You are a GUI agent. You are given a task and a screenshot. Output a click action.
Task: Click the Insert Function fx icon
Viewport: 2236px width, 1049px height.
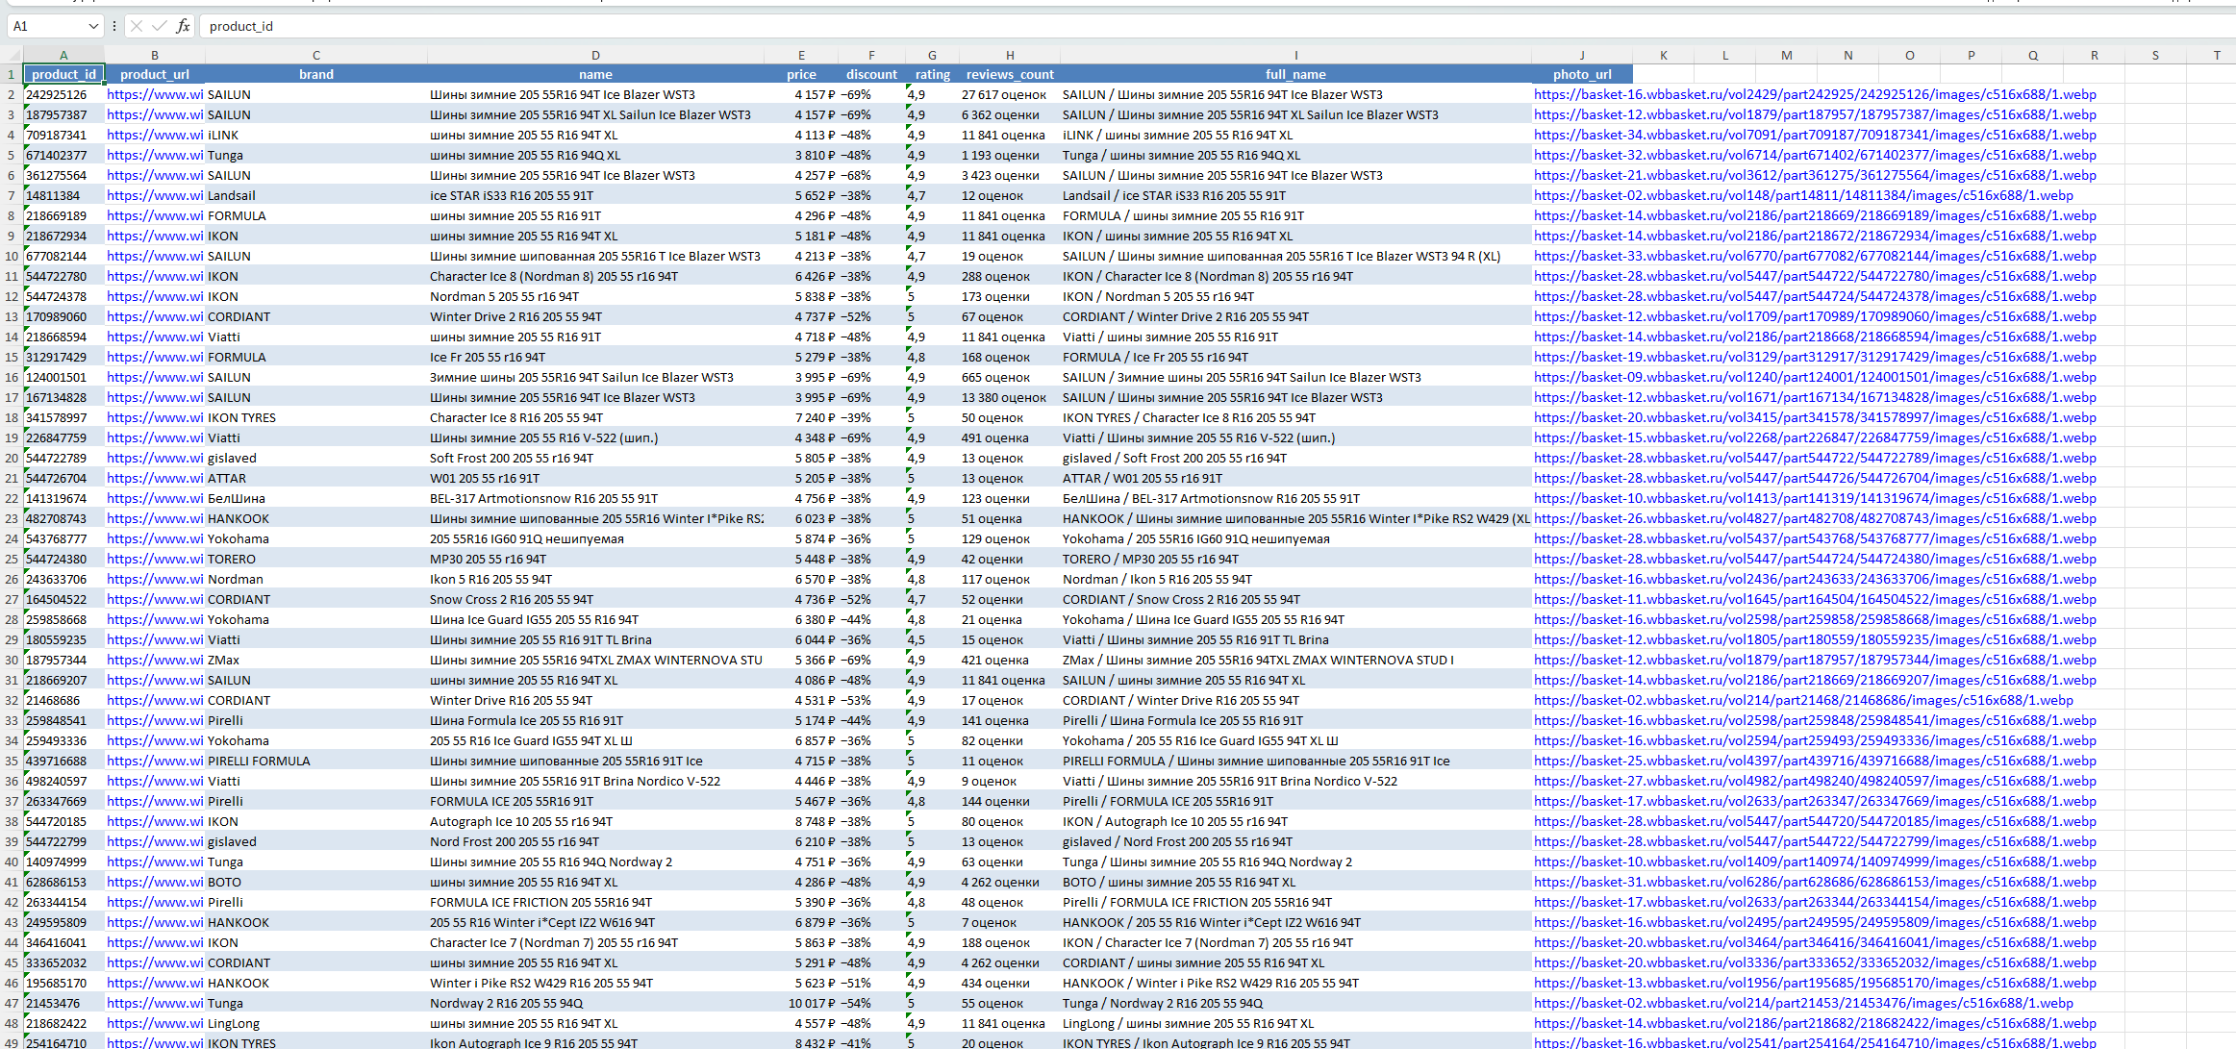point(183,26)
